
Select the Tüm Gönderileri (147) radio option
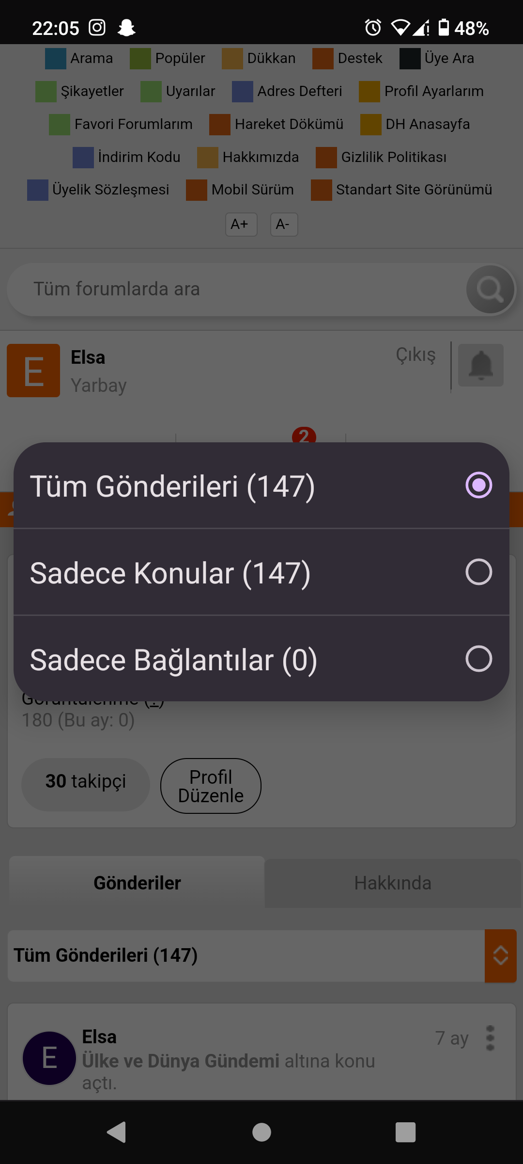coord(261,485)
